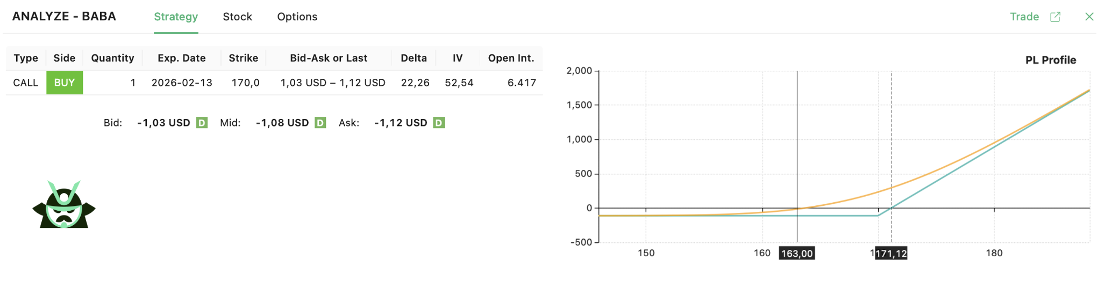Screen dimensions: 1112x282
Task: Open the strike 170,0 cell
Action: point(245,83)
